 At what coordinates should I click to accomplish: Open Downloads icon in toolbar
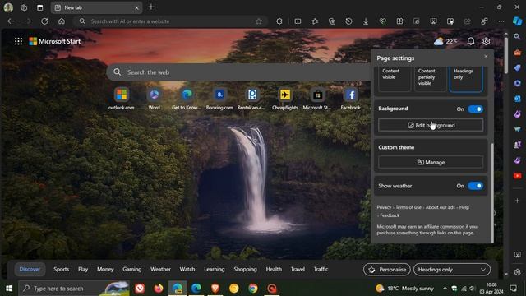(366, 21)
